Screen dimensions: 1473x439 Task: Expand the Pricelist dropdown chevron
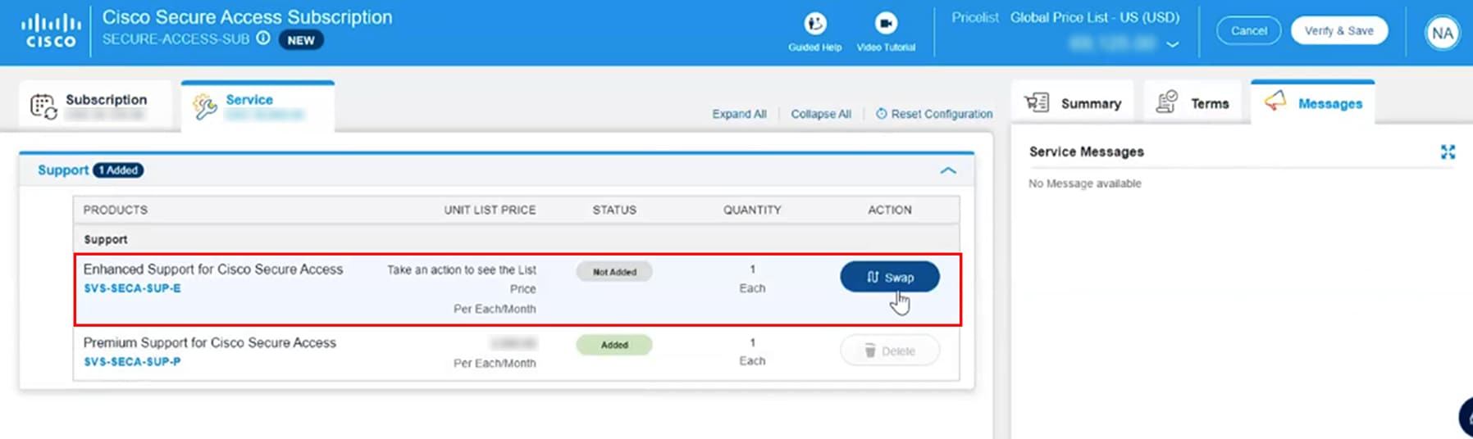[x=1173, y=44]
